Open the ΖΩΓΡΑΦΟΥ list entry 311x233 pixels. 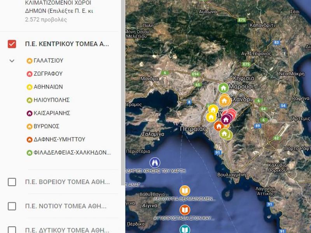(x=48, y=74)
